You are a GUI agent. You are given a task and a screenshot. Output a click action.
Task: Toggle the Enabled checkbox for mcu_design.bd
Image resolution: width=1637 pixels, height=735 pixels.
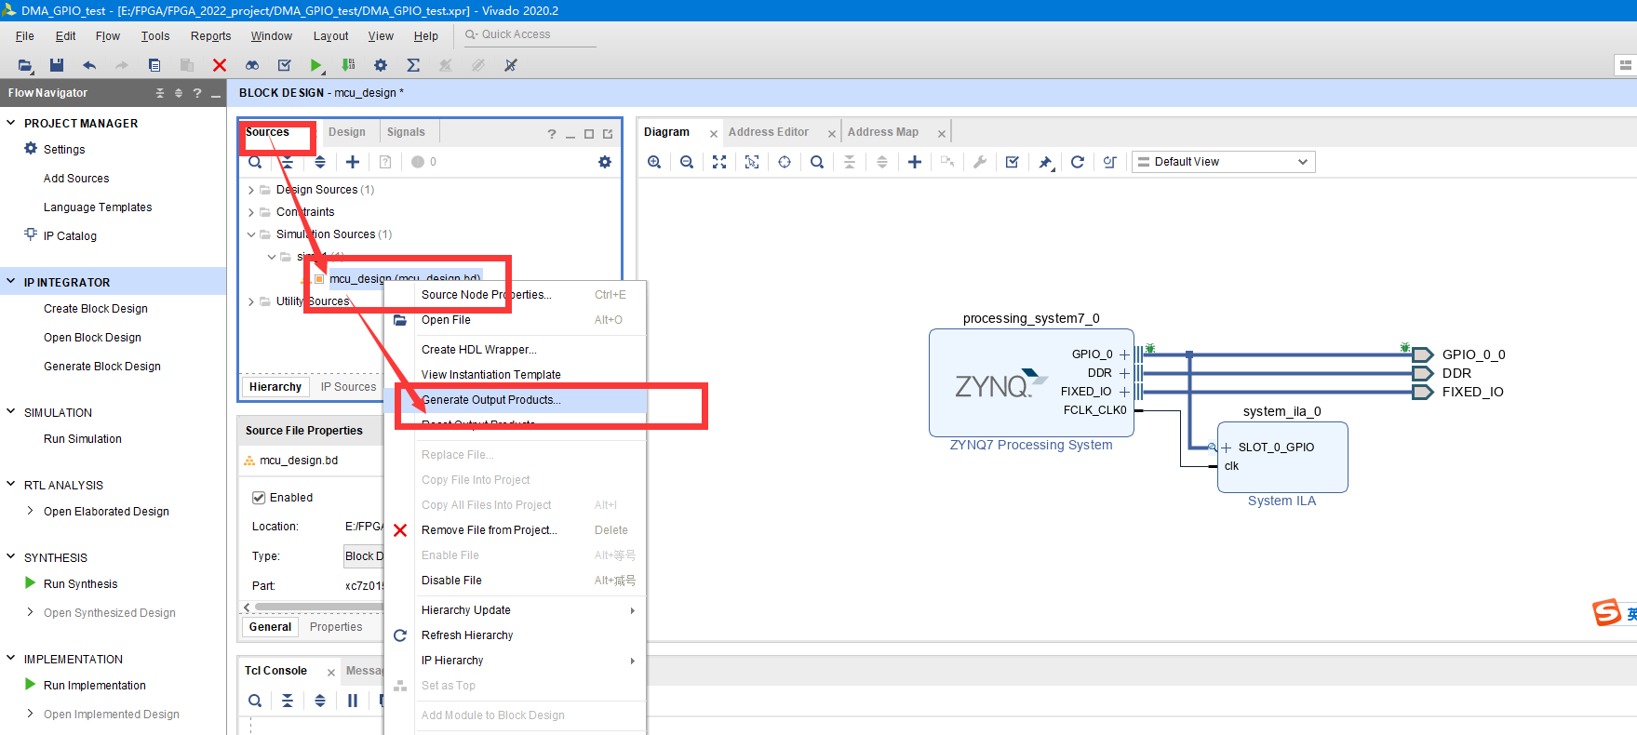pyautogui.click(x=259, y=498)
